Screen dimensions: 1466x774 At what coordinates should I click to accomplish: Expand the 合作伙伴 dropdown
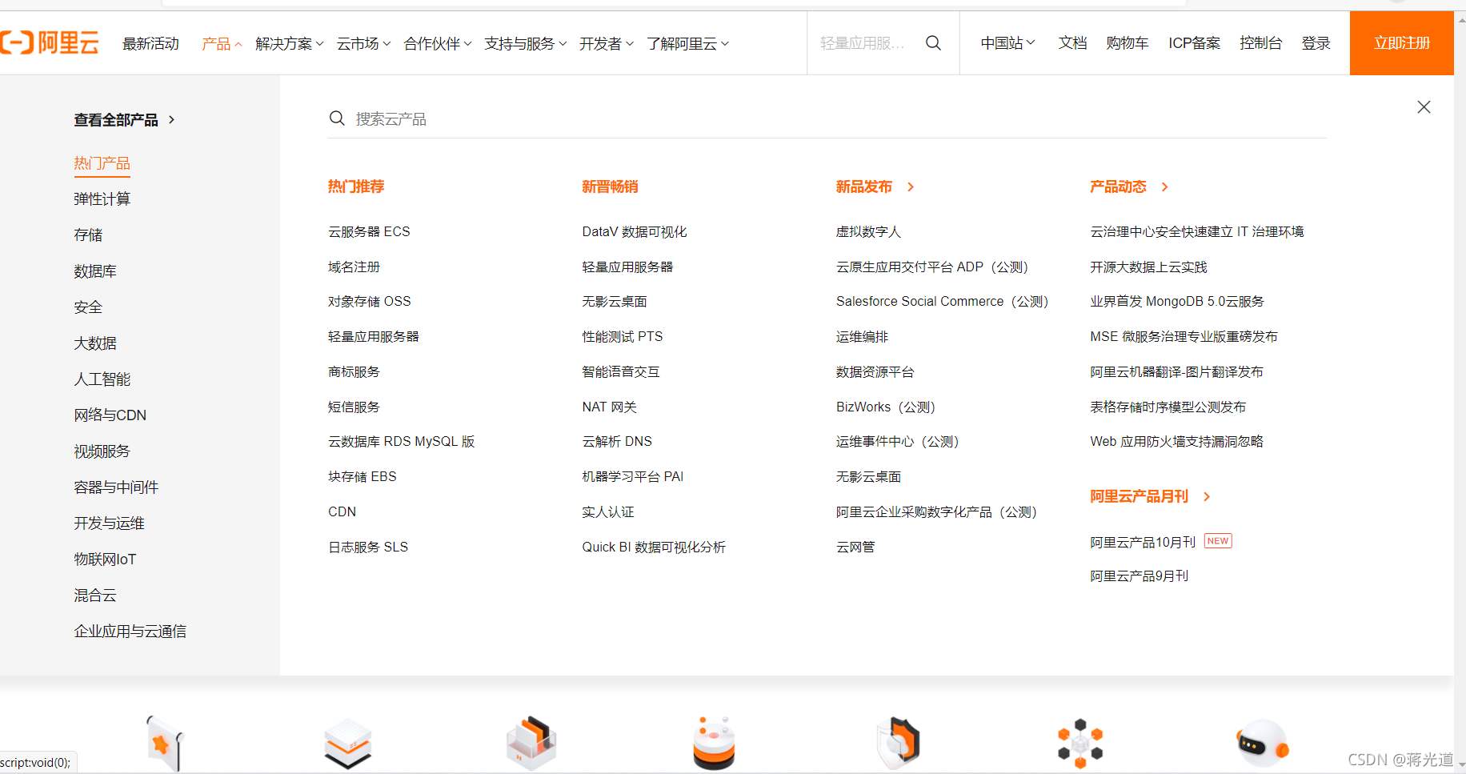pos(438,43)
